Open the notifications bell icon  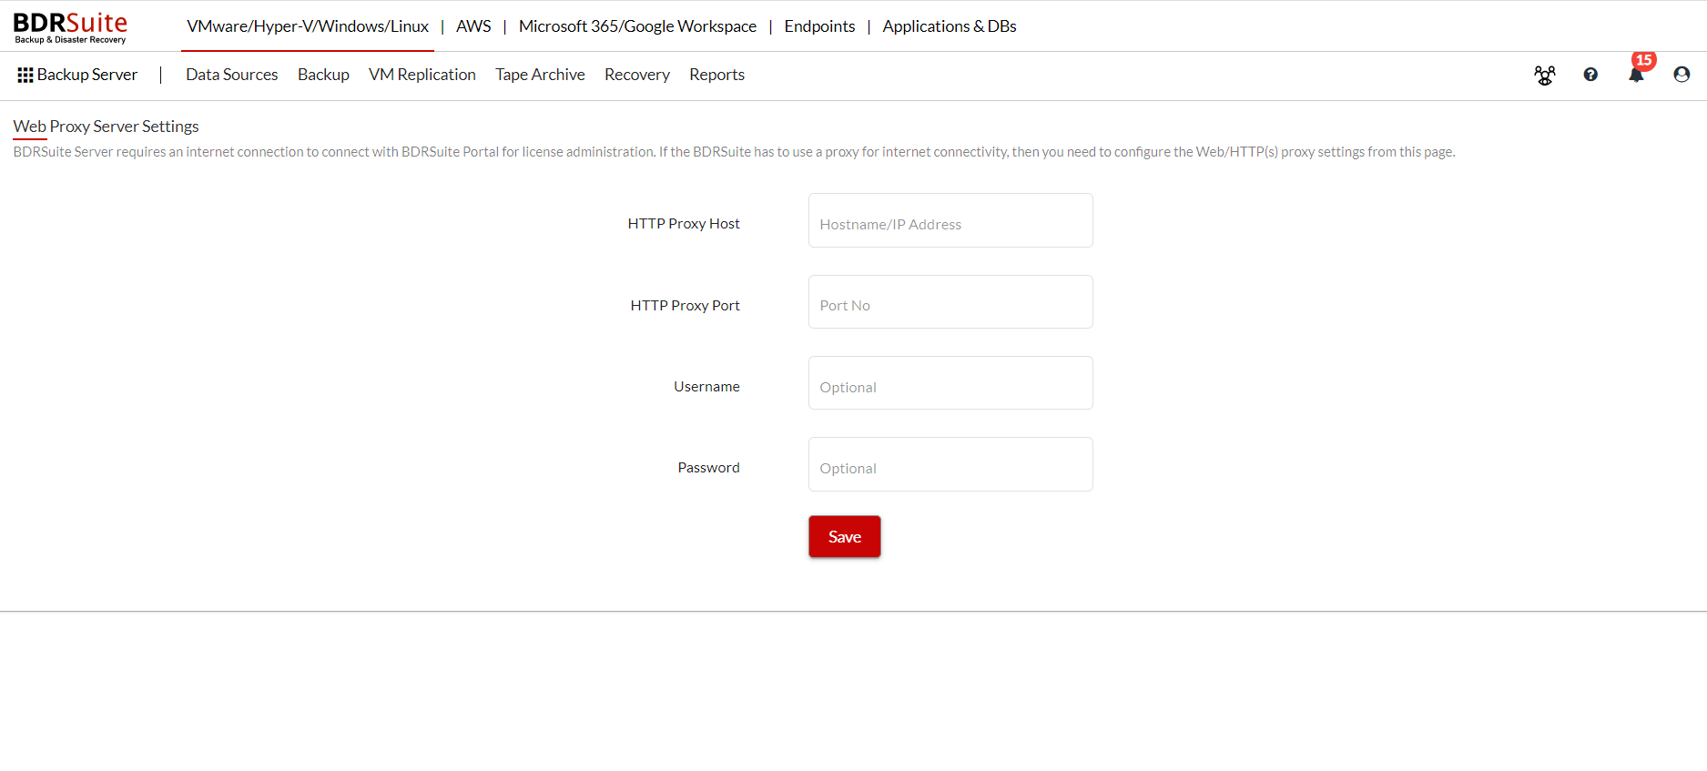[x=1636, y=76]
